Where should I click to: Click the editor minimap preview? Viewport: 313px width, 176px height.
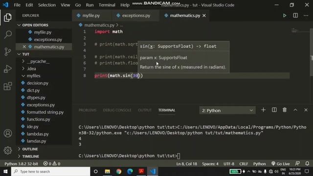coord(294,30)
